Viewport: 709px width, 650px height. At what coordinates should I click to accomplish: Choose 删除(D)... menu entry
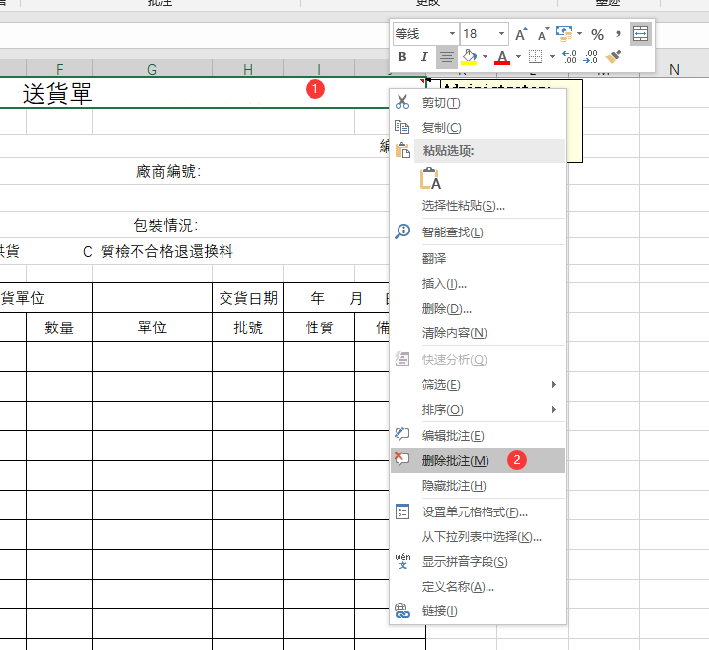tap(478, 309)
